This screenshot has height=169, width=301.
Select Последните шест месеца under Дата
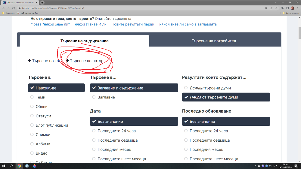pyautogui.click(x=119, y=159)
